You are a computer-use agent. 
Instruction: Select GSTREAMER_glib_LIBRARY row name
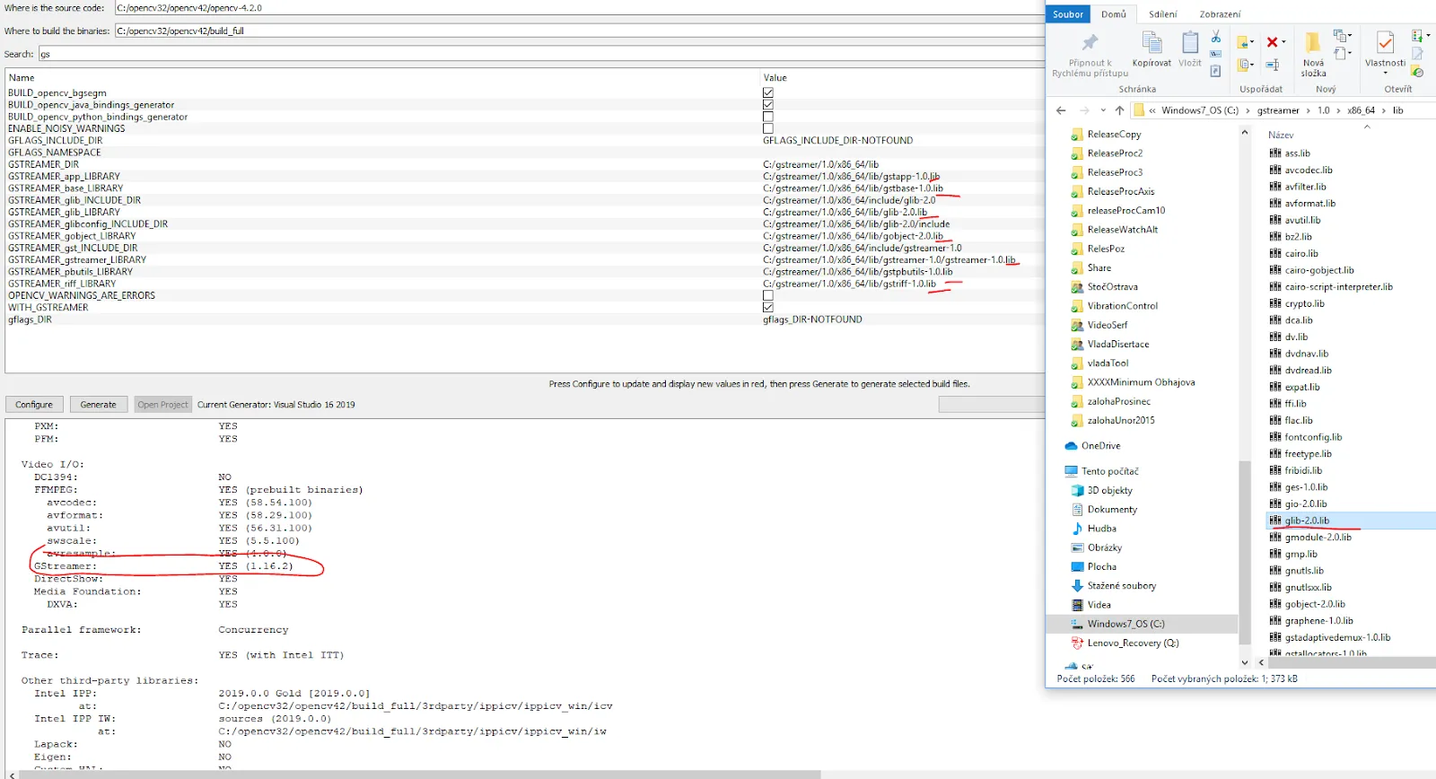[64, 213]
